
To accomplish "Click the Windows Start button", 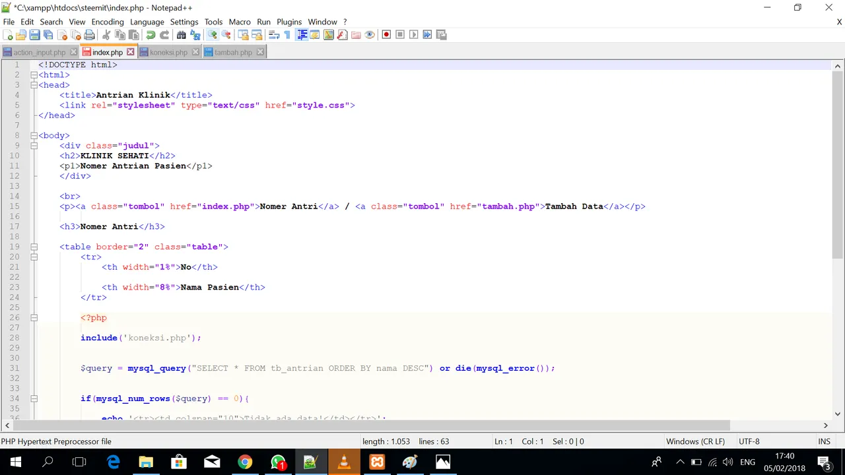I will coord(16,462).
